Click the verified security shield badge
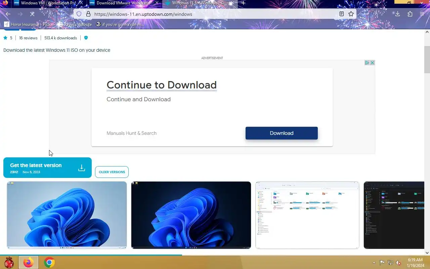Screen dimensions: 430x269 coord(86,38)
